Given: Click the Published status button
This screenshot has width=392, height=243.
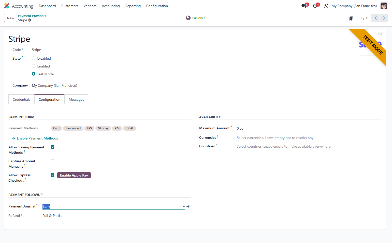Looking at the screenshot, I should tap(196, 18).
